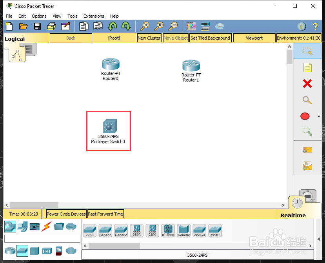Image resolution: width=325 pixels, height=263 pixels.
Task: Pick the 3560 24PS switch from device list
Action: click(136, 230)
